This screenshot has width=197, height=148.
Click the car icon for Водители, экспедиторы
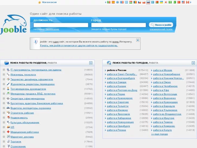click(x=8, y=108)
